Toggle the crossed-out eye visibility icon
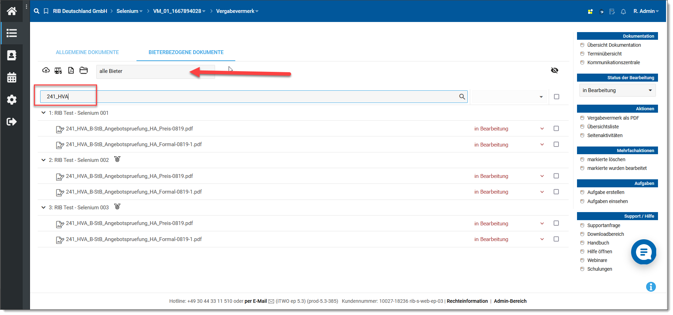Viewport: 673px width, 315px height. [554, 70]
